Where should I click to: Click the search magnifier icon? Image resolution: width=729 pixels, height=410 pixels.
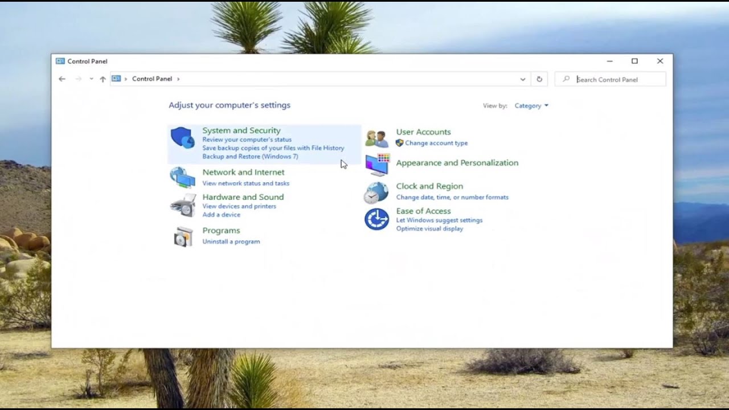point(566,79)
